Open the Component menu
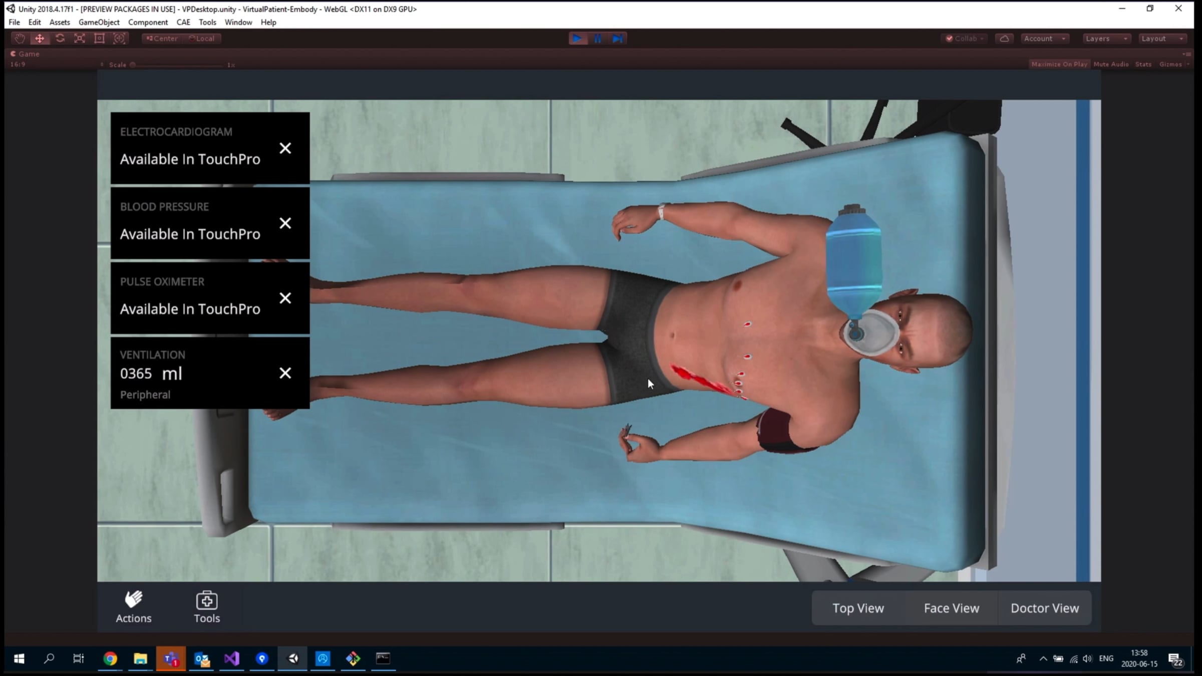1202x676 pixels. click(148, 22)
